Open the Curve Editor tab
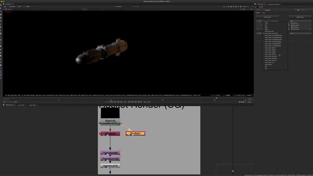Image resolution: width=313 pixels, height=176 pixels. pos(21,105)
